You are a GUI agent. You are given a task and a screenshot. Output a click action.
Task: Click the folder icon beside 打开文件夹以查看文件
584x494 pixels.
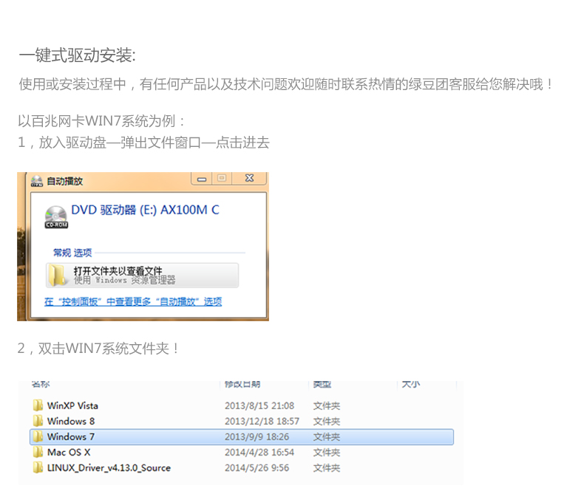(58, 275)
